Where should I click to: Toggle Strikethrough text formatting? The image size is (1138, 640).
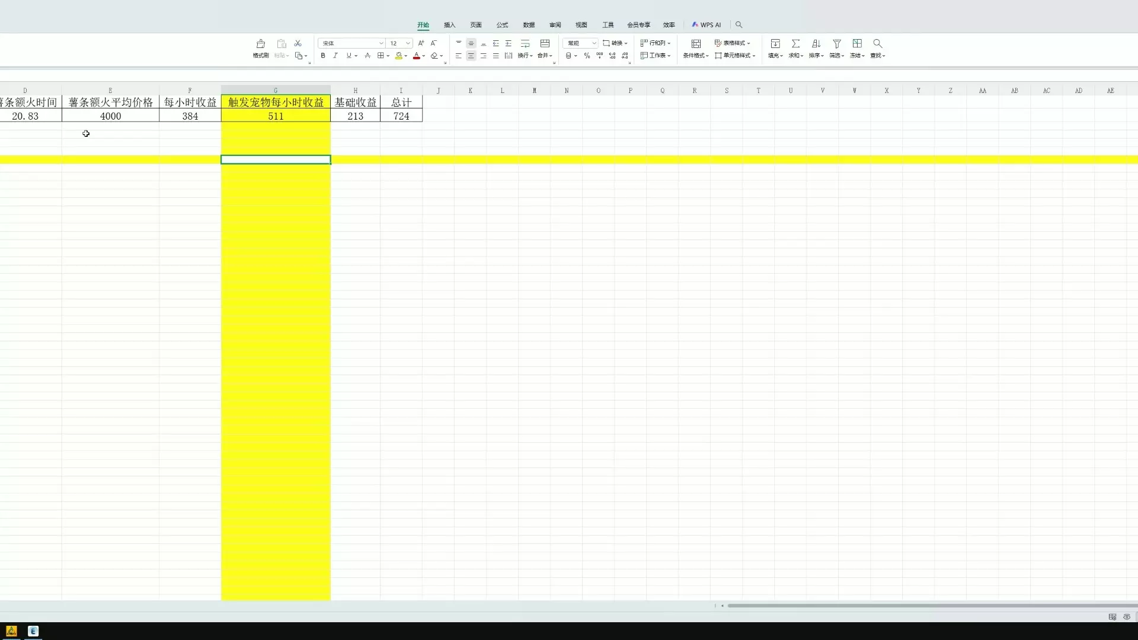coord(367,56)
